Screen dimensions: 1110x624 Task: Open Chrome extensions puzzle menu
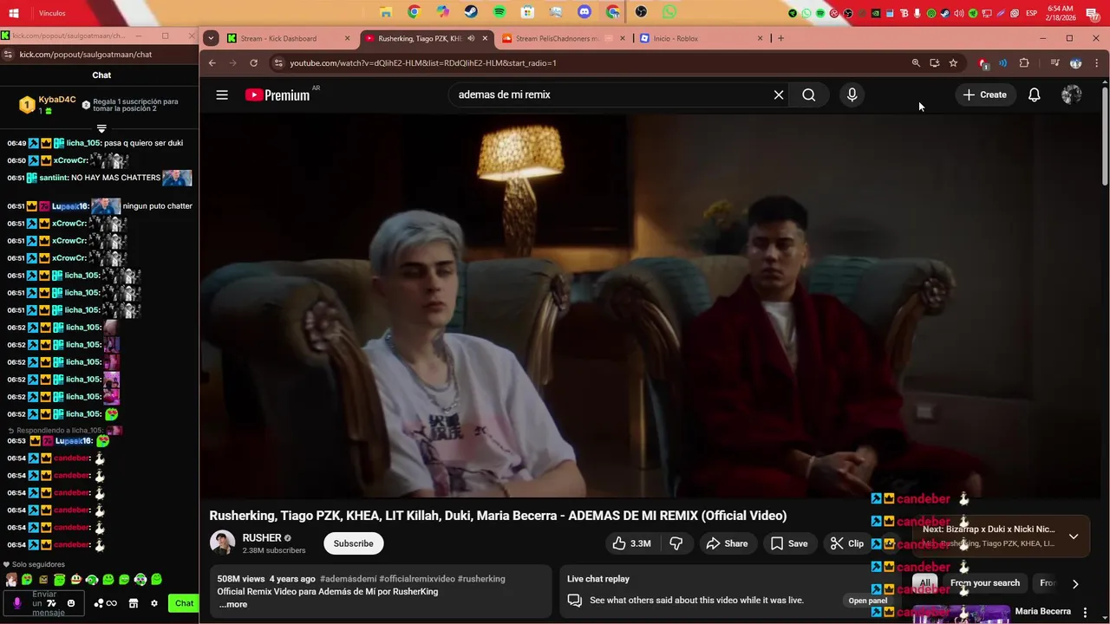(x=1024, y=63)
